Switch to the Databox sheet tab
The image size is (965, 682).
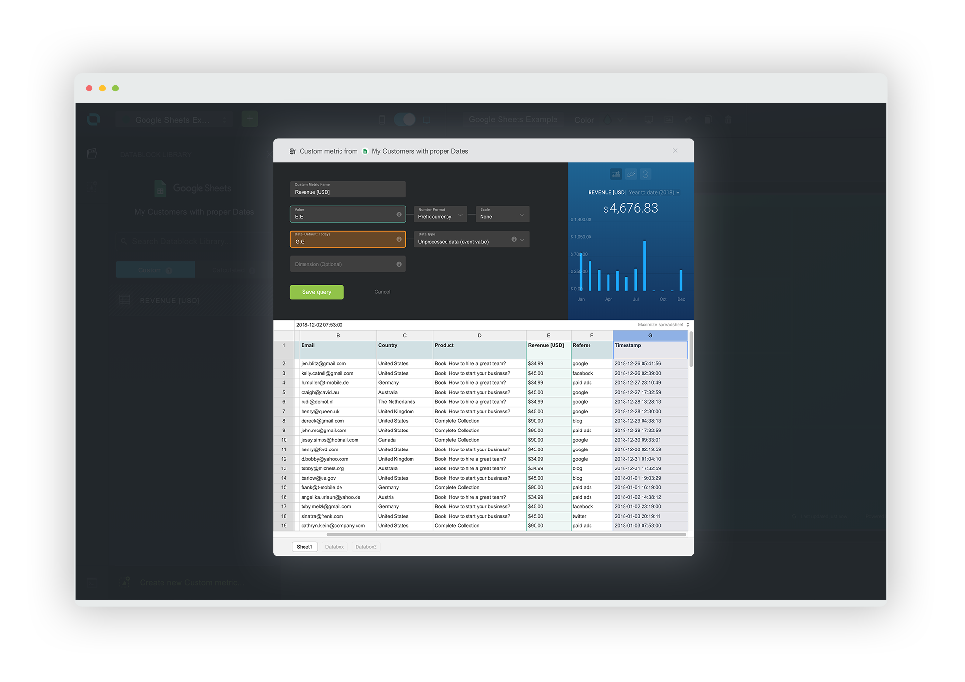pos(334,547)
